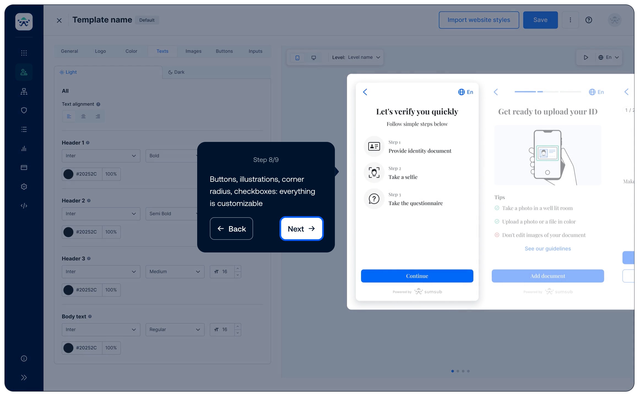Viewport: 640px width, 396px height.
Task: Open the help question mark icon
Action: (x=589, y=20)
